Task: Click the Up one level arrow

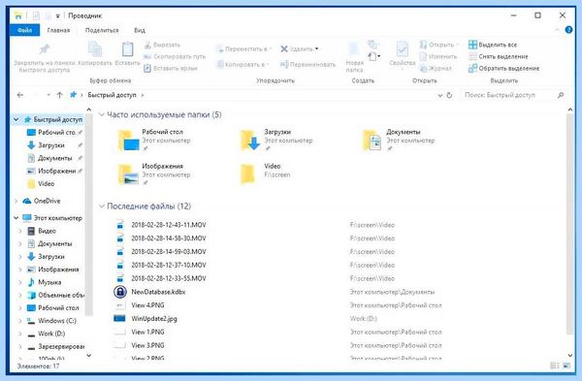Action: (x=59, y=95)
